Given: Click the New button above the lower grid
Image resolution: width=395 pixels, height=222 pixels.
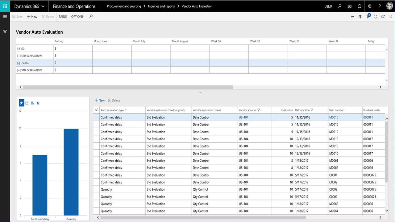Looking at the screenshot, I should pos(99,101).
